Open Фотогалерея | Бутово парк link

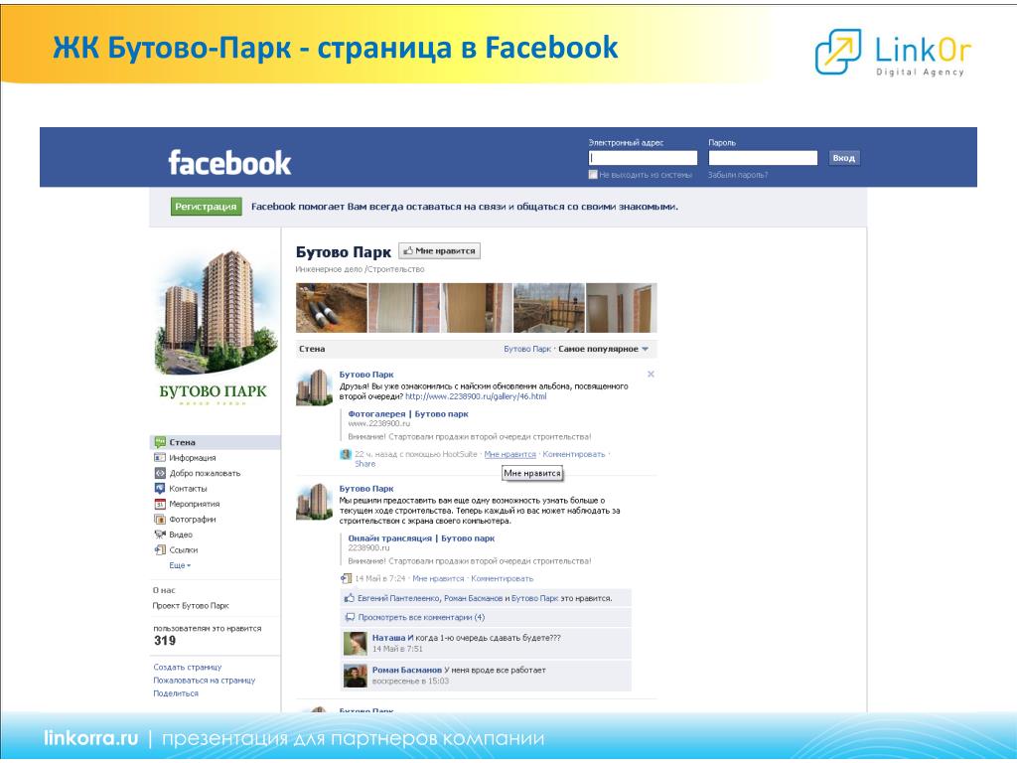(408, 414)
